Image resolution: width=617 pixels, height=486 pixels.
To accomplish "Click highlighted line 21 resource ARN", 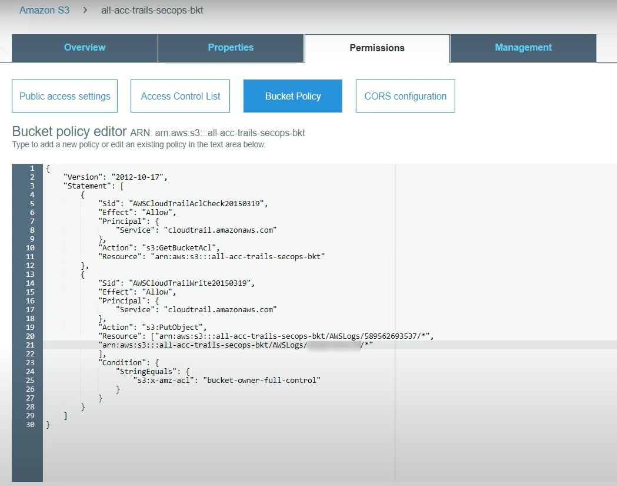I will 235,345.
